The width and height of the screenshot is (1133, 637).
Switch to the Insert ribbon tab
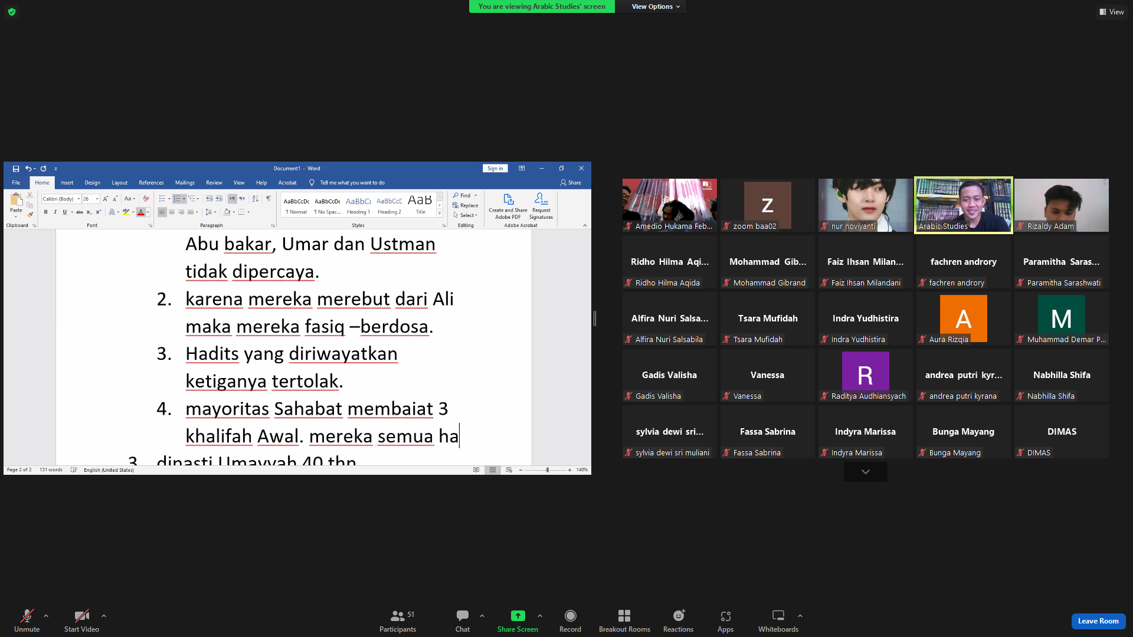coord(67,183)
